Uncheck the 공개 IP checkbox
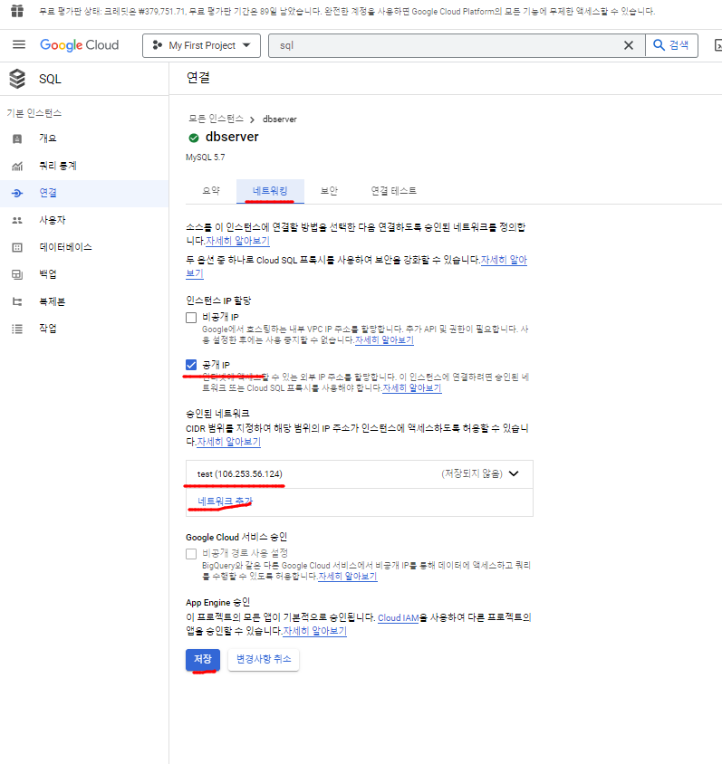This screenshot has width=722, height=764. (x=191, y=365)
